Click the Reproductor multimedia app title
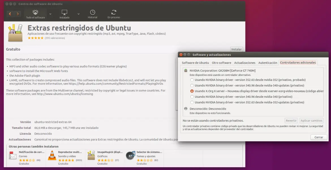 point(70,152)
